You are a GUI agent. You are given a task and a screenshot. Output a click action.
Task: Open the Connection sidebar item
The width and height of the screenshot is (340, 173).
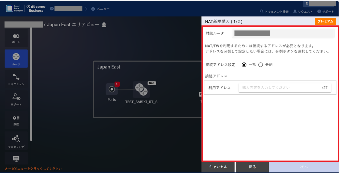tap(16, 79)
